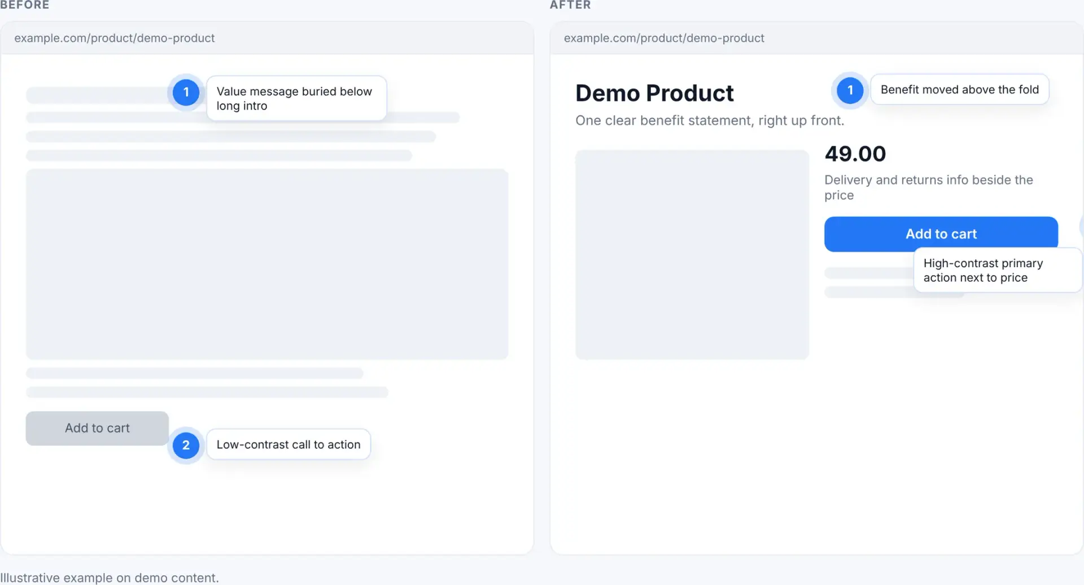Viewport: 1084px width, 585px height.
Task: Click the After panel URL bar text
Action: [x=664, y=38]
